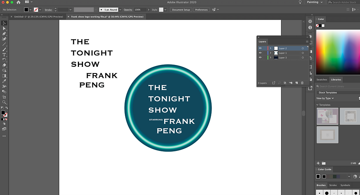Select the Eraser tool
This screenshot has width=360, height=195.
(4, 65)
